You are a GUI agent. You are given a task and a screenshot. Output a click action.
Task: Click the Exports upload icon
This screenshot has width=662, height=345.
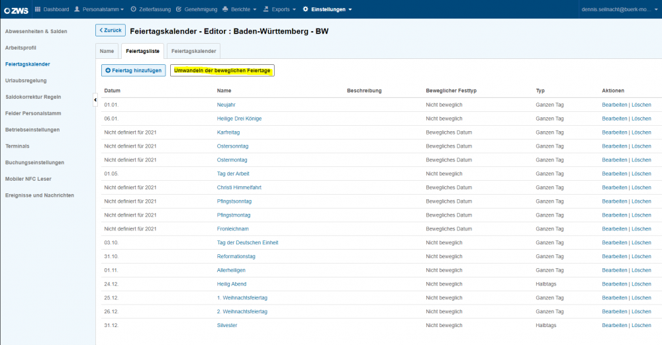[265, 9]
